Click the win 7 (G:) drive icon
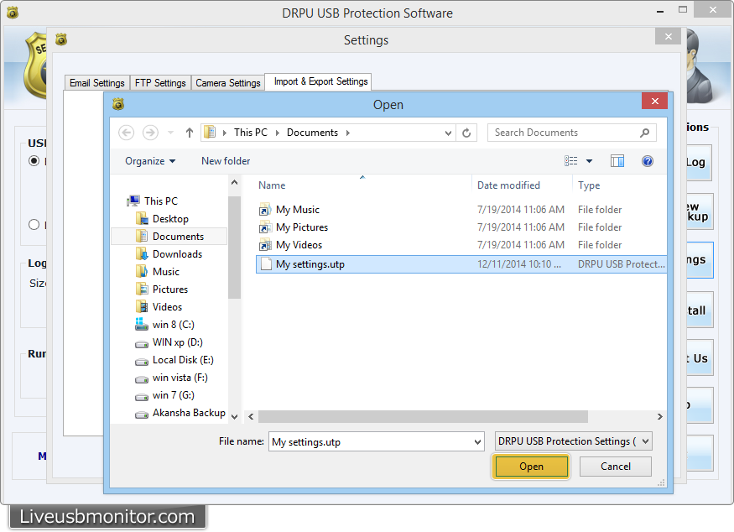The height and width of the screenshot is (532, 734). (142, 397)
